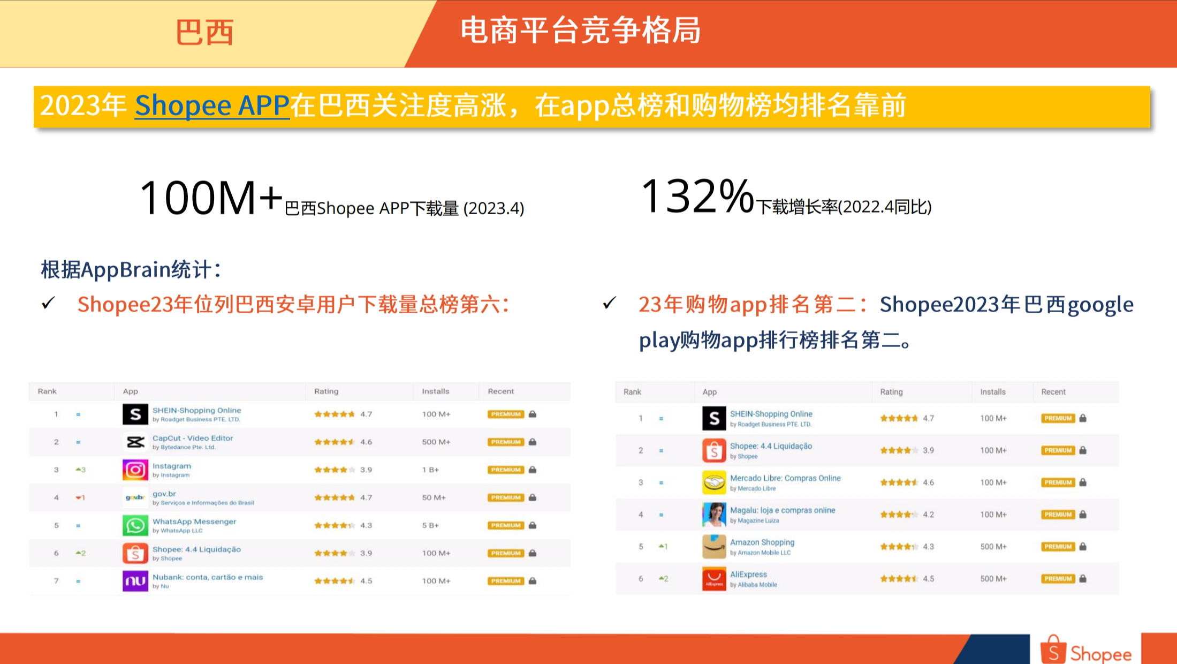Click the 电商平台竞争格局 slide title
1177x664 pixels.
tap(581, 31)
